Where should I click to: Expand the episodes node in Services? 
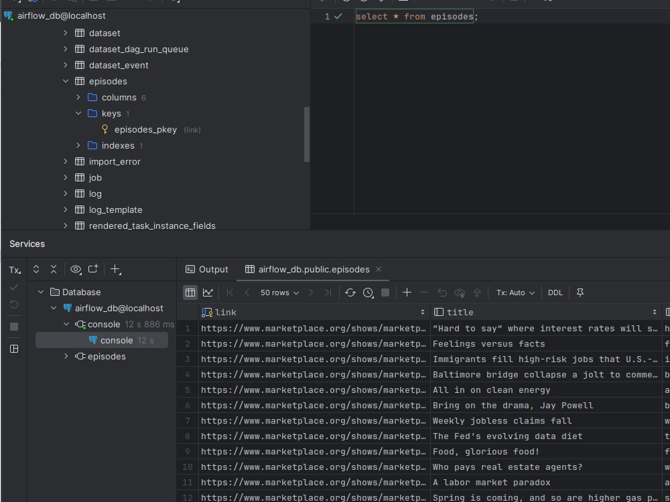[66, 356]
